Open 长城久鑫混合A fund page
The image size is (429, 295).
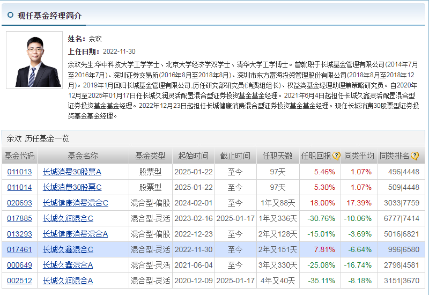(x=68, y=265)
